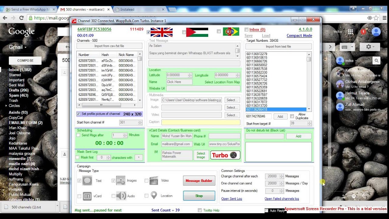Adjust One channel can send stepper
The image size is (389, 219).
(282, 183)
